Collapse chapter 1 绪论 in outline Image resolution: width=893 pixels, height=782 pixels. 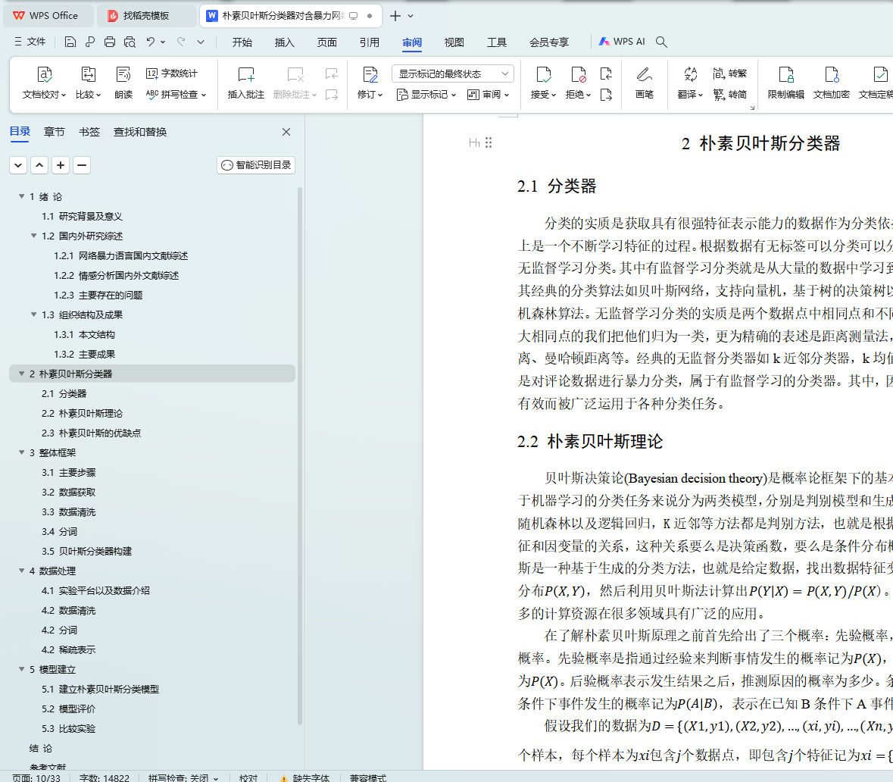(x=22, y=196)
